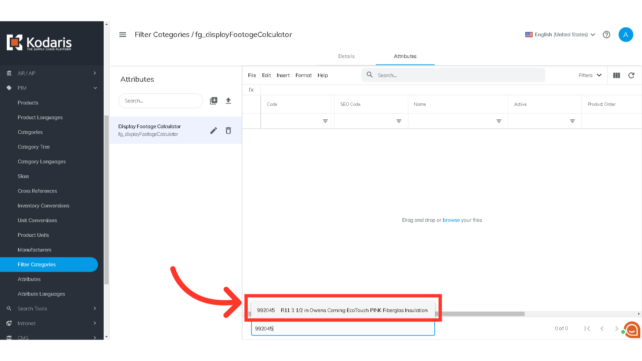The height and width of the screenshot is (361, 642).
Task: Open the Insert menu
Action: tap(283, 75)
